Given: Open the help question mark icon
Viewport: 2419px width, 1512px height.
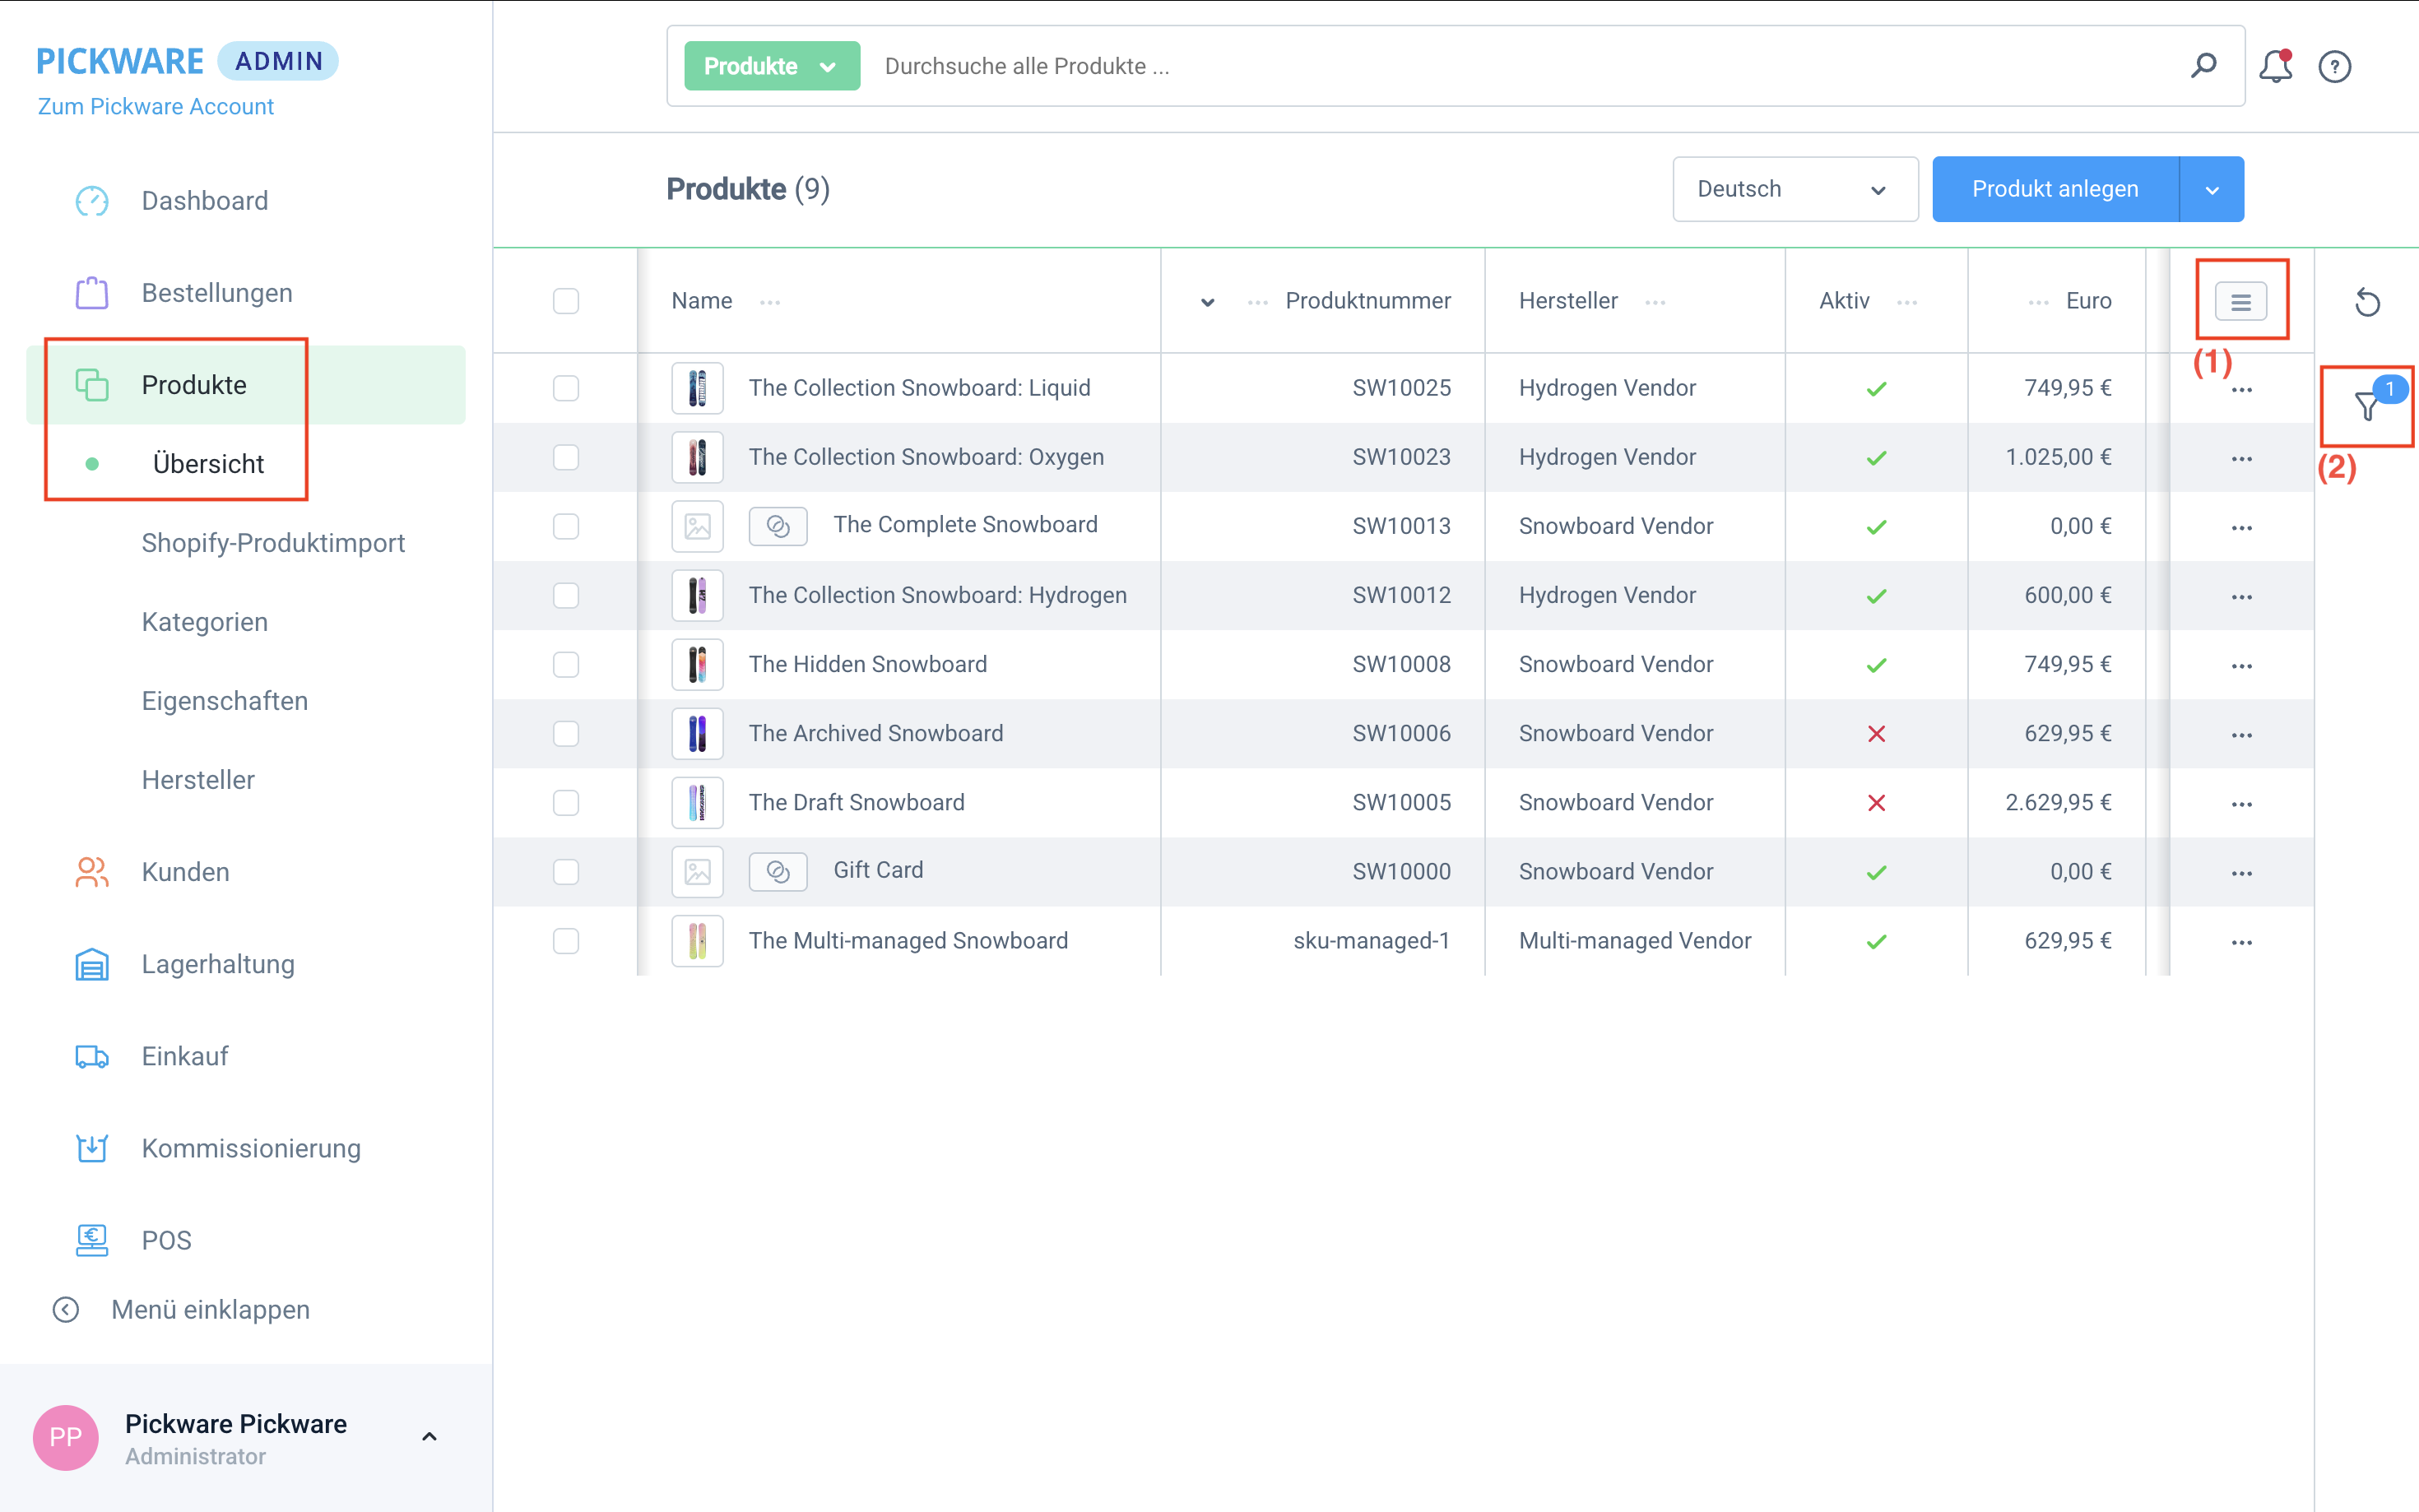Looking at the screenshot, I should [x=2334, y=67].
